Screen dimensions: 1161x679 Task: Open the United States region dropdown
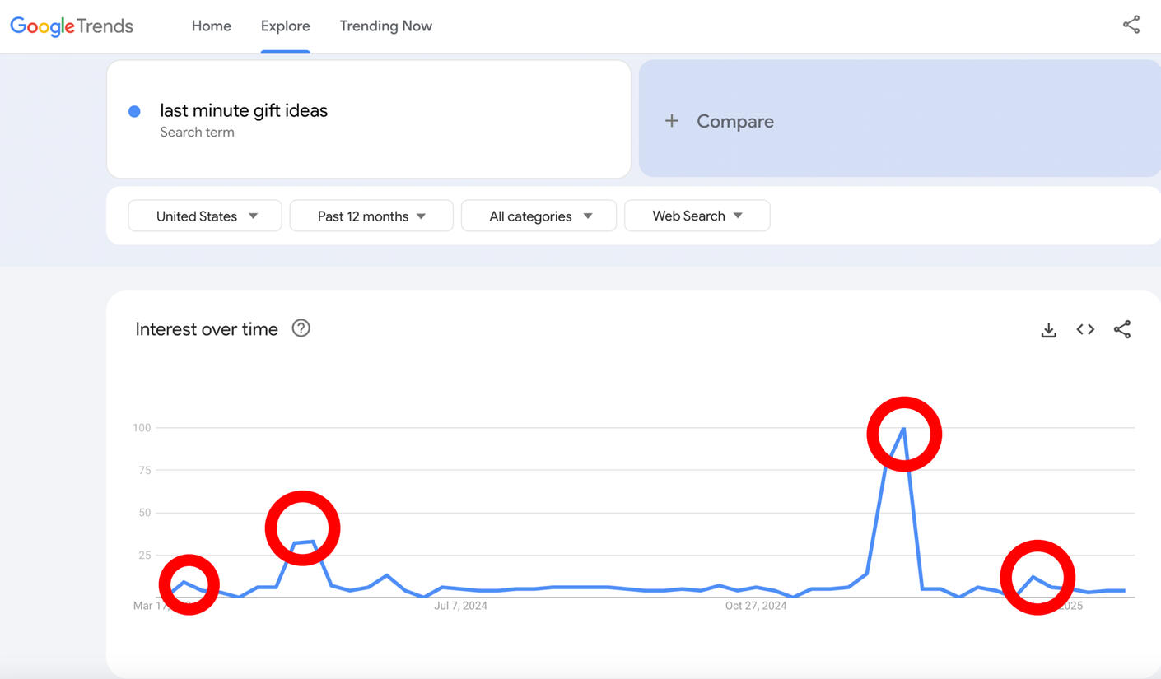pyautogui.click(x=205, y=216)
